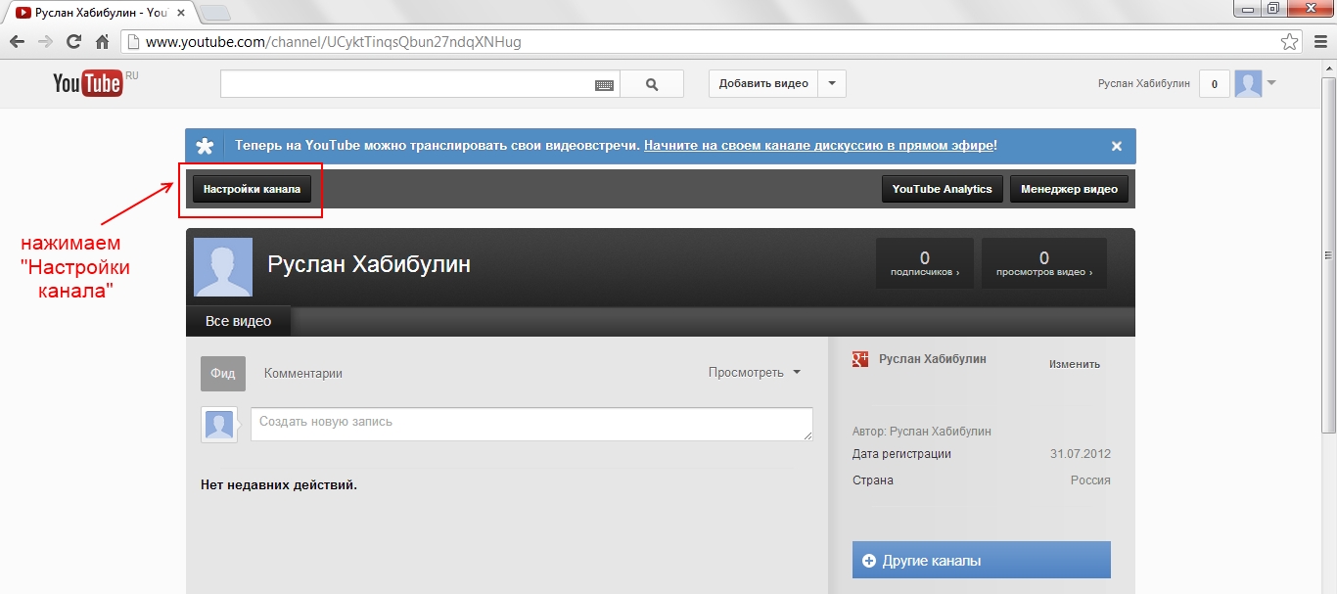This screenshot has width=1337, height=594.
Task: Bookmark this page with the star icon
Action: point(1289,42)
